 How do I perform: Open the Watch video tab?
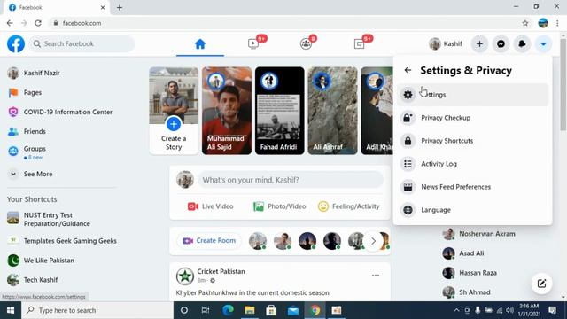pyautogui.click(x=253, y=44)
